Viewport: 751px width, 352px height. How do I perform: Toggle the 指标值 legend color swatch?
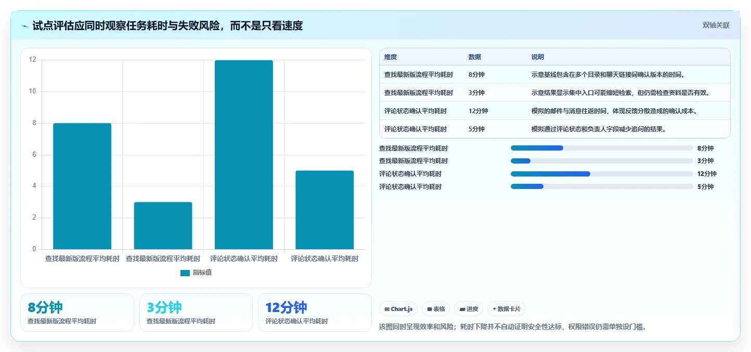coord(185,273)
